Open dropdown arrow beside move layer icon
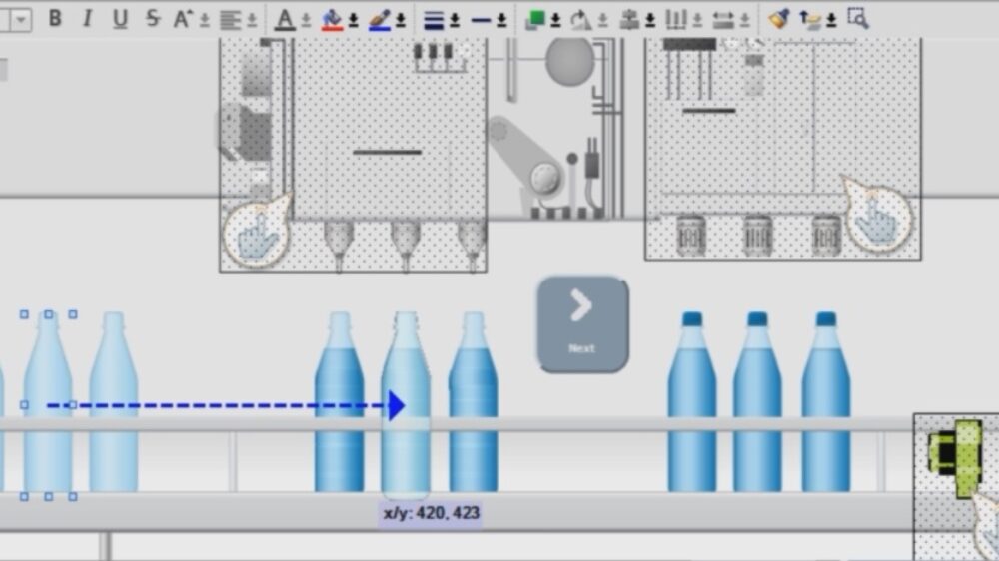This screenshot has height=561, width=999. [831, 21]
